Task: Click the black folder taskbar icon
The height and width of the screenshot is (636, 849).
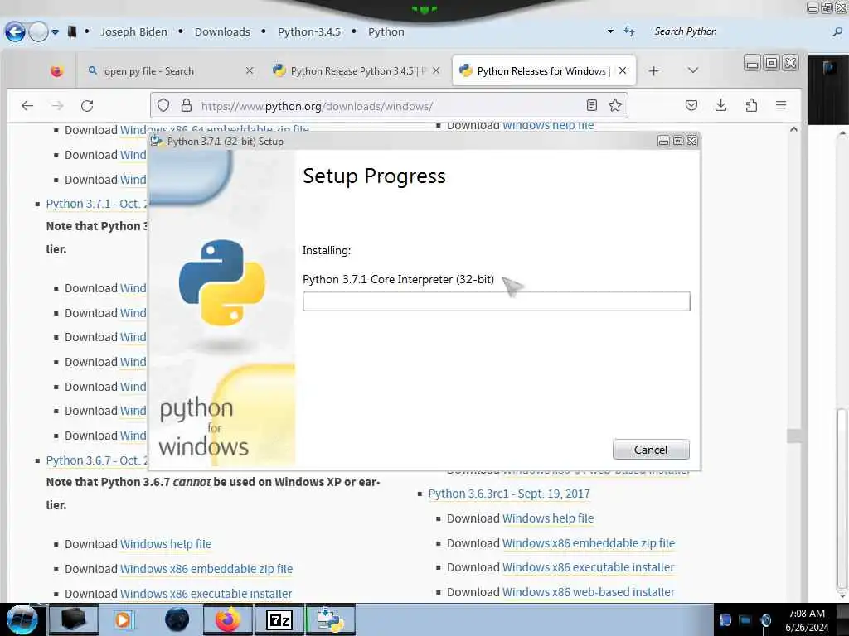Action: (x=74, y=619)
